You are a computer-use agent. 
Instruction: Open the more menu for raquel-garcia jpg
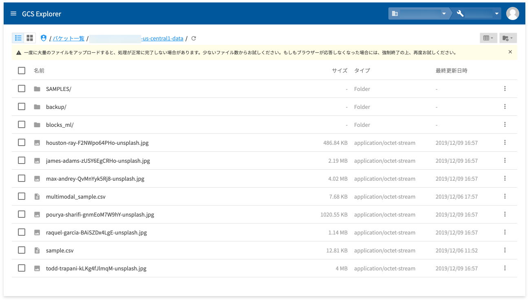(505, 232)
